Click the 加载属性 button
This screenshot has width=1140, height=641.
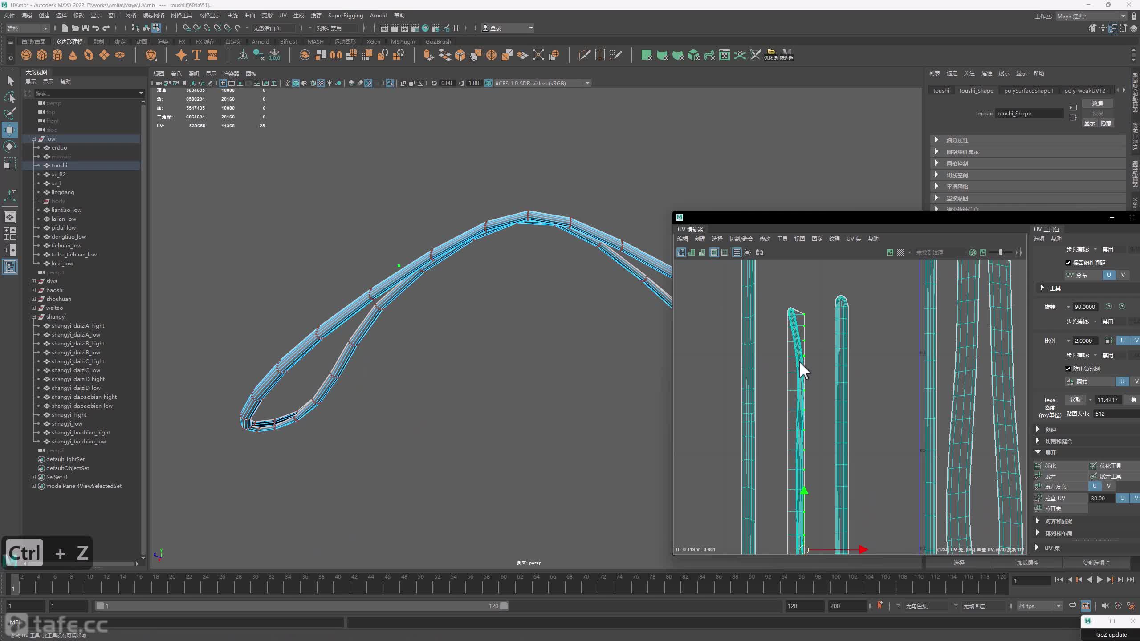pos(1027,563)
